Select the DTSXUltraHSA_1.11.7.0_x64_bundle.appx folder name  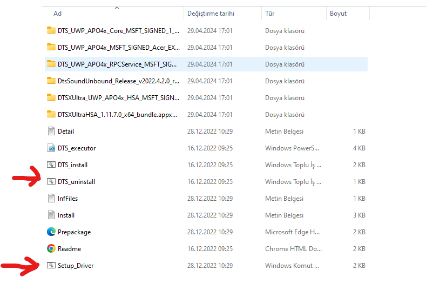pyautogui.click(x=117, y=115)
